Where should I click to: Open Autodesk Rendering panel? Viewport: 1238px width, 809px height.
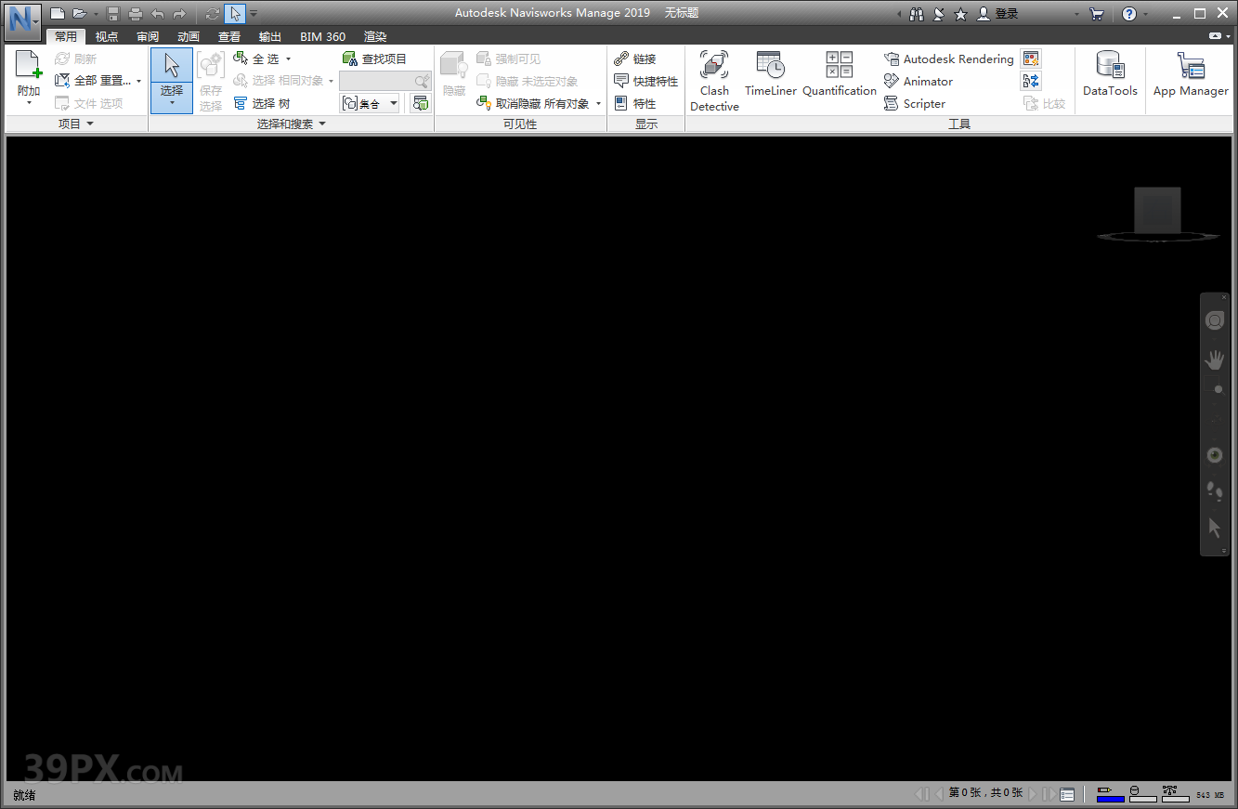pos(949,59)
